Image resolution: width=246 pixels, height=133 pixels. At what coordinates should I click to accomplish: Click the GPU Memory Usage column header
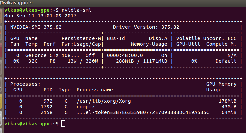coord(222,87)
